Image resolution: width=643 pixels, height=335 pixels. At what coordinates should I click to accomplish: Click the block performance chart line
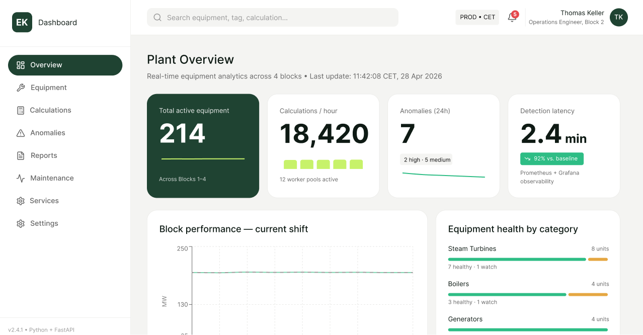pyautogui.click(x=302, y=272)
